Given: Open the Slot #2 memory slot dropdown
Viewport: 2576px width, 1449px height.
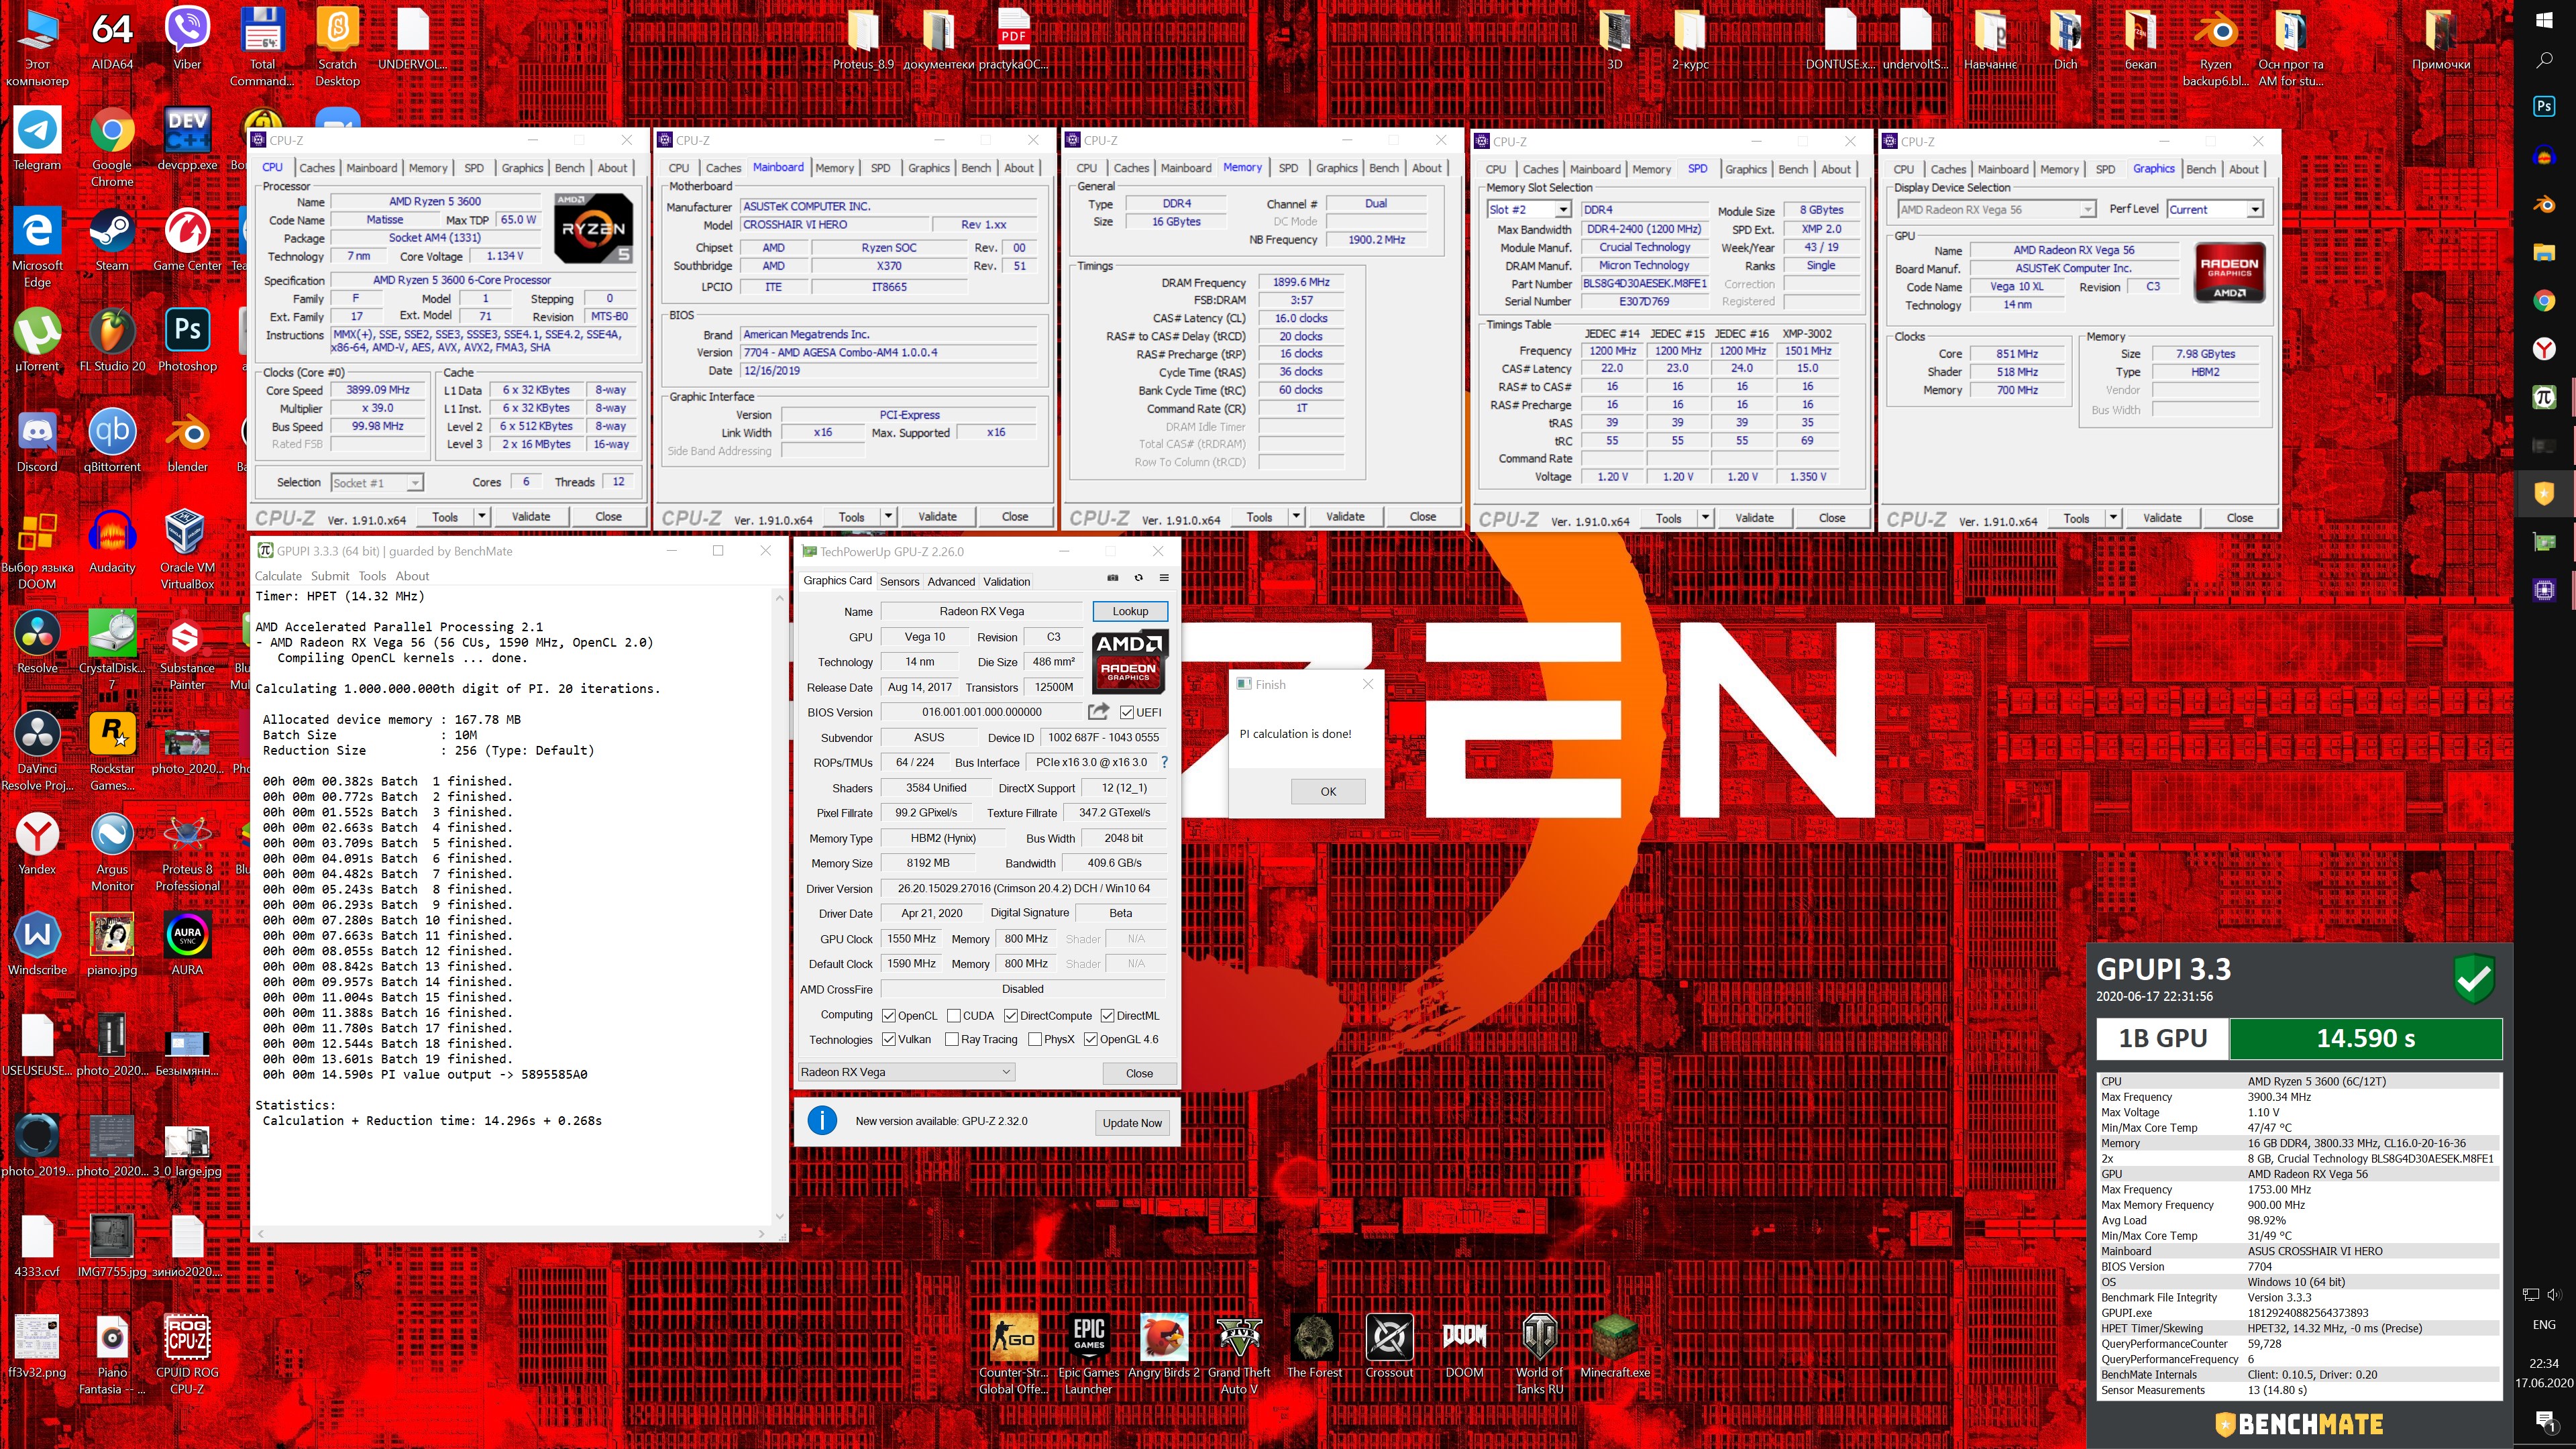Looking at the screenshot, I should [1529, 209].
